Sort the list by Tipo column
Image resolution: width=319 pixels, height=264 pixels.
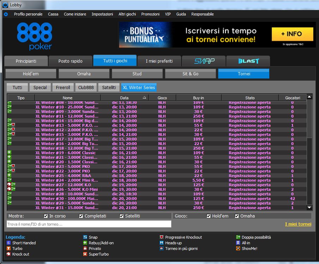click(x=21, y=98)
